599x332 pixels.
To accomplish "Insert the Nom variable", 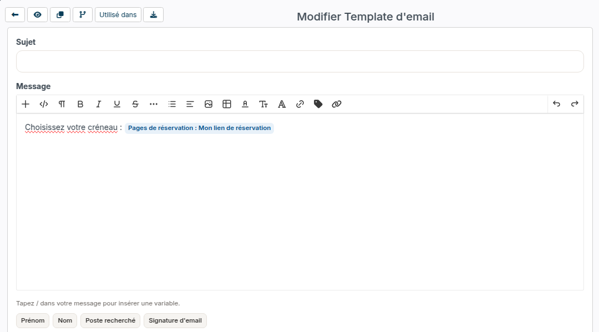I will (65, 320).
